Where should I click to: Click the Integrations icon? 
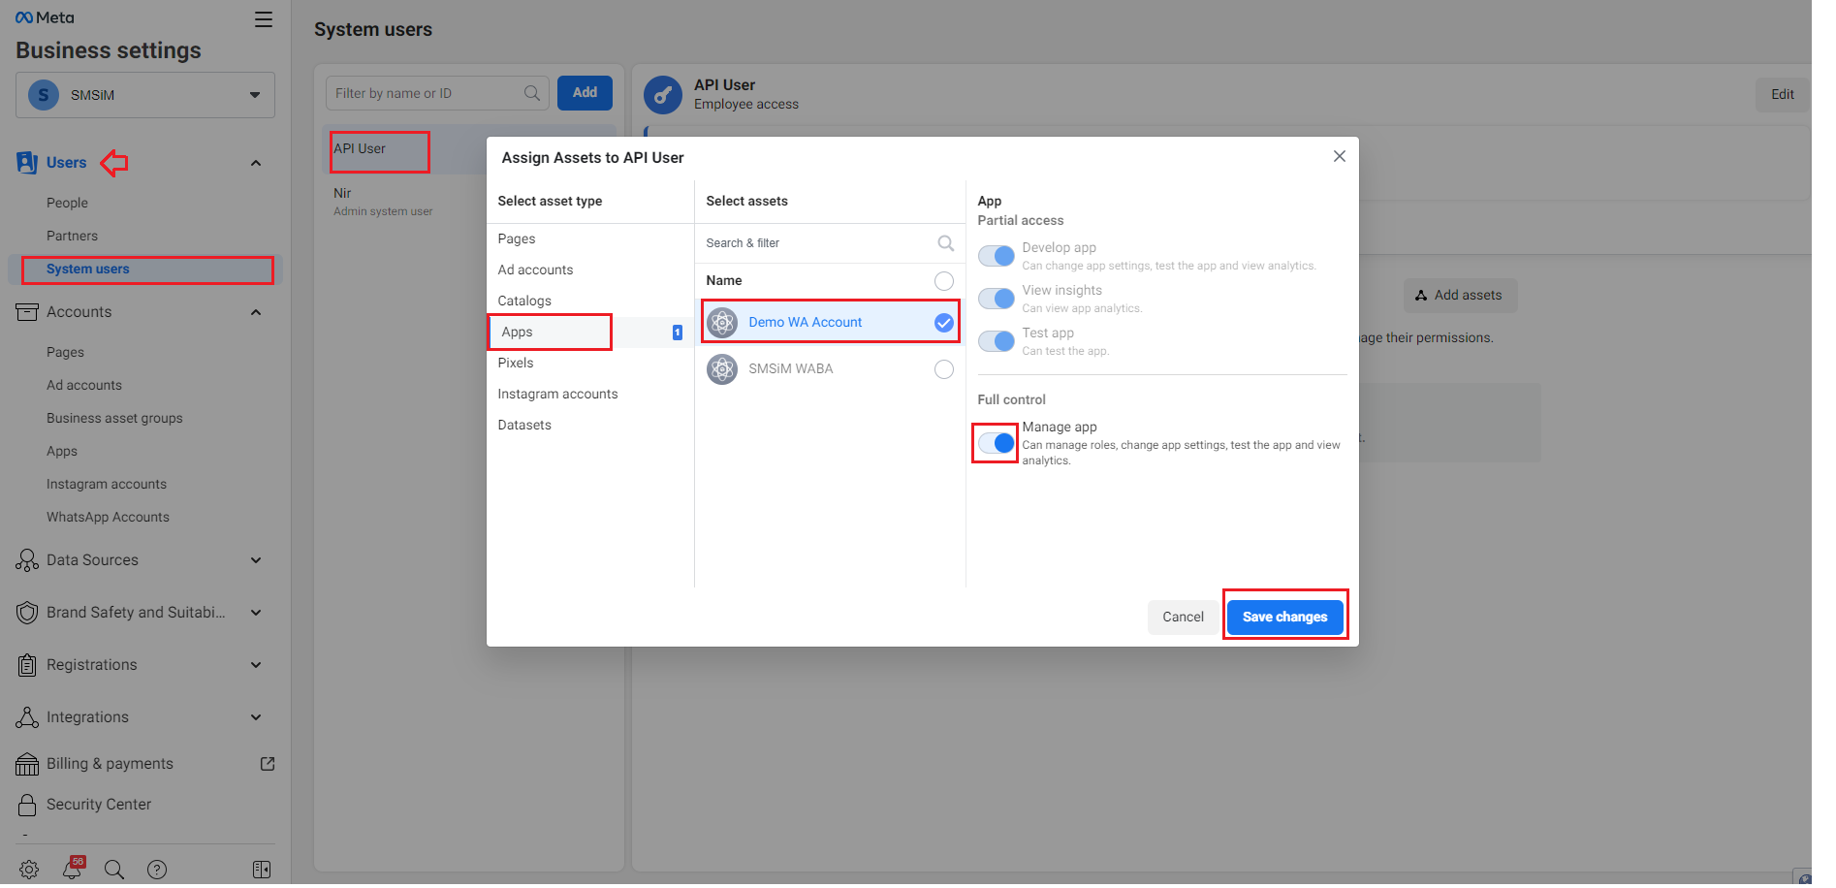[x=27, y=717]
